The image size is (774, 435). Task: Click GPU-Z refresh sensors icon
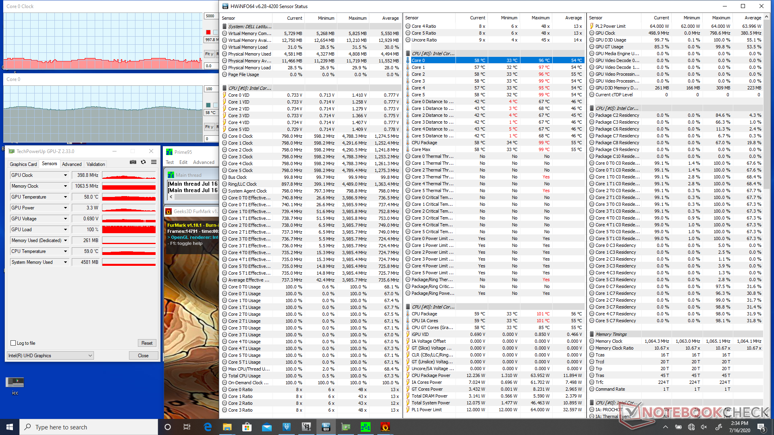(143, 162)
